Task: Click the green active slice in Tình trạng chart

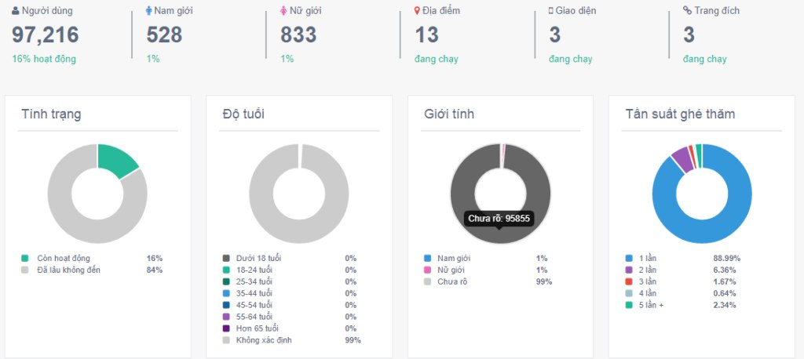Action: 117,159
